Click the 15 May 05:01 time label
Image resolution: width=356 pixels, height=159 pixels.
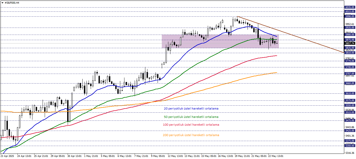point(209,156)
